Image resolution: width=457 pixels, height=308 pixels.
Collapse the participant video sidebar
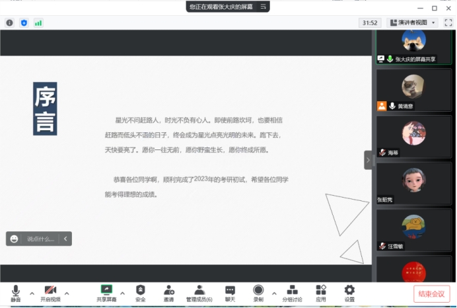pyautogui.click(x=368, y=159)
